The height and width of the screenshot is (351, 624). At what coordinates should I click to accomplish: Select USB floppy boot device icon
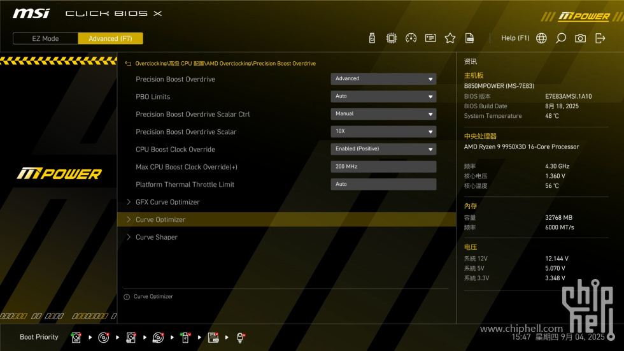[213, 338]
